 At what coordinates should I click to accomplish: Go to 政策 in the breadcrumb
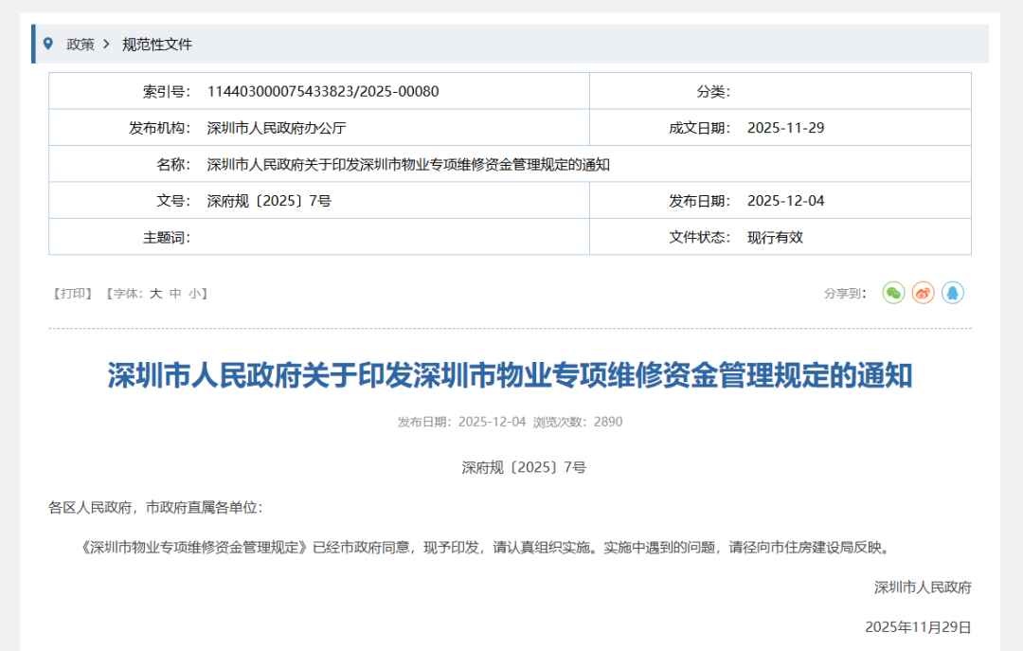pos(81,45)
